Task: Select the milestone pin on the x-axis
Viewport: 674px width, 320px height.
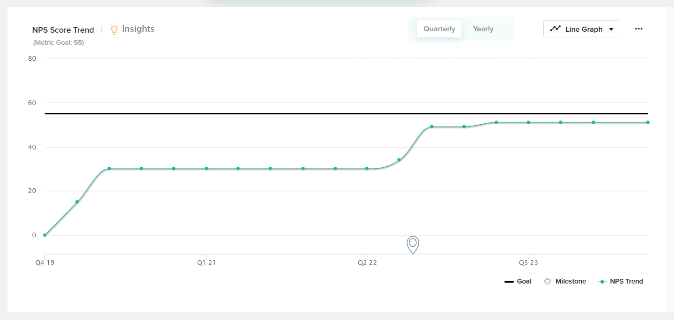Action: [413, 244]
